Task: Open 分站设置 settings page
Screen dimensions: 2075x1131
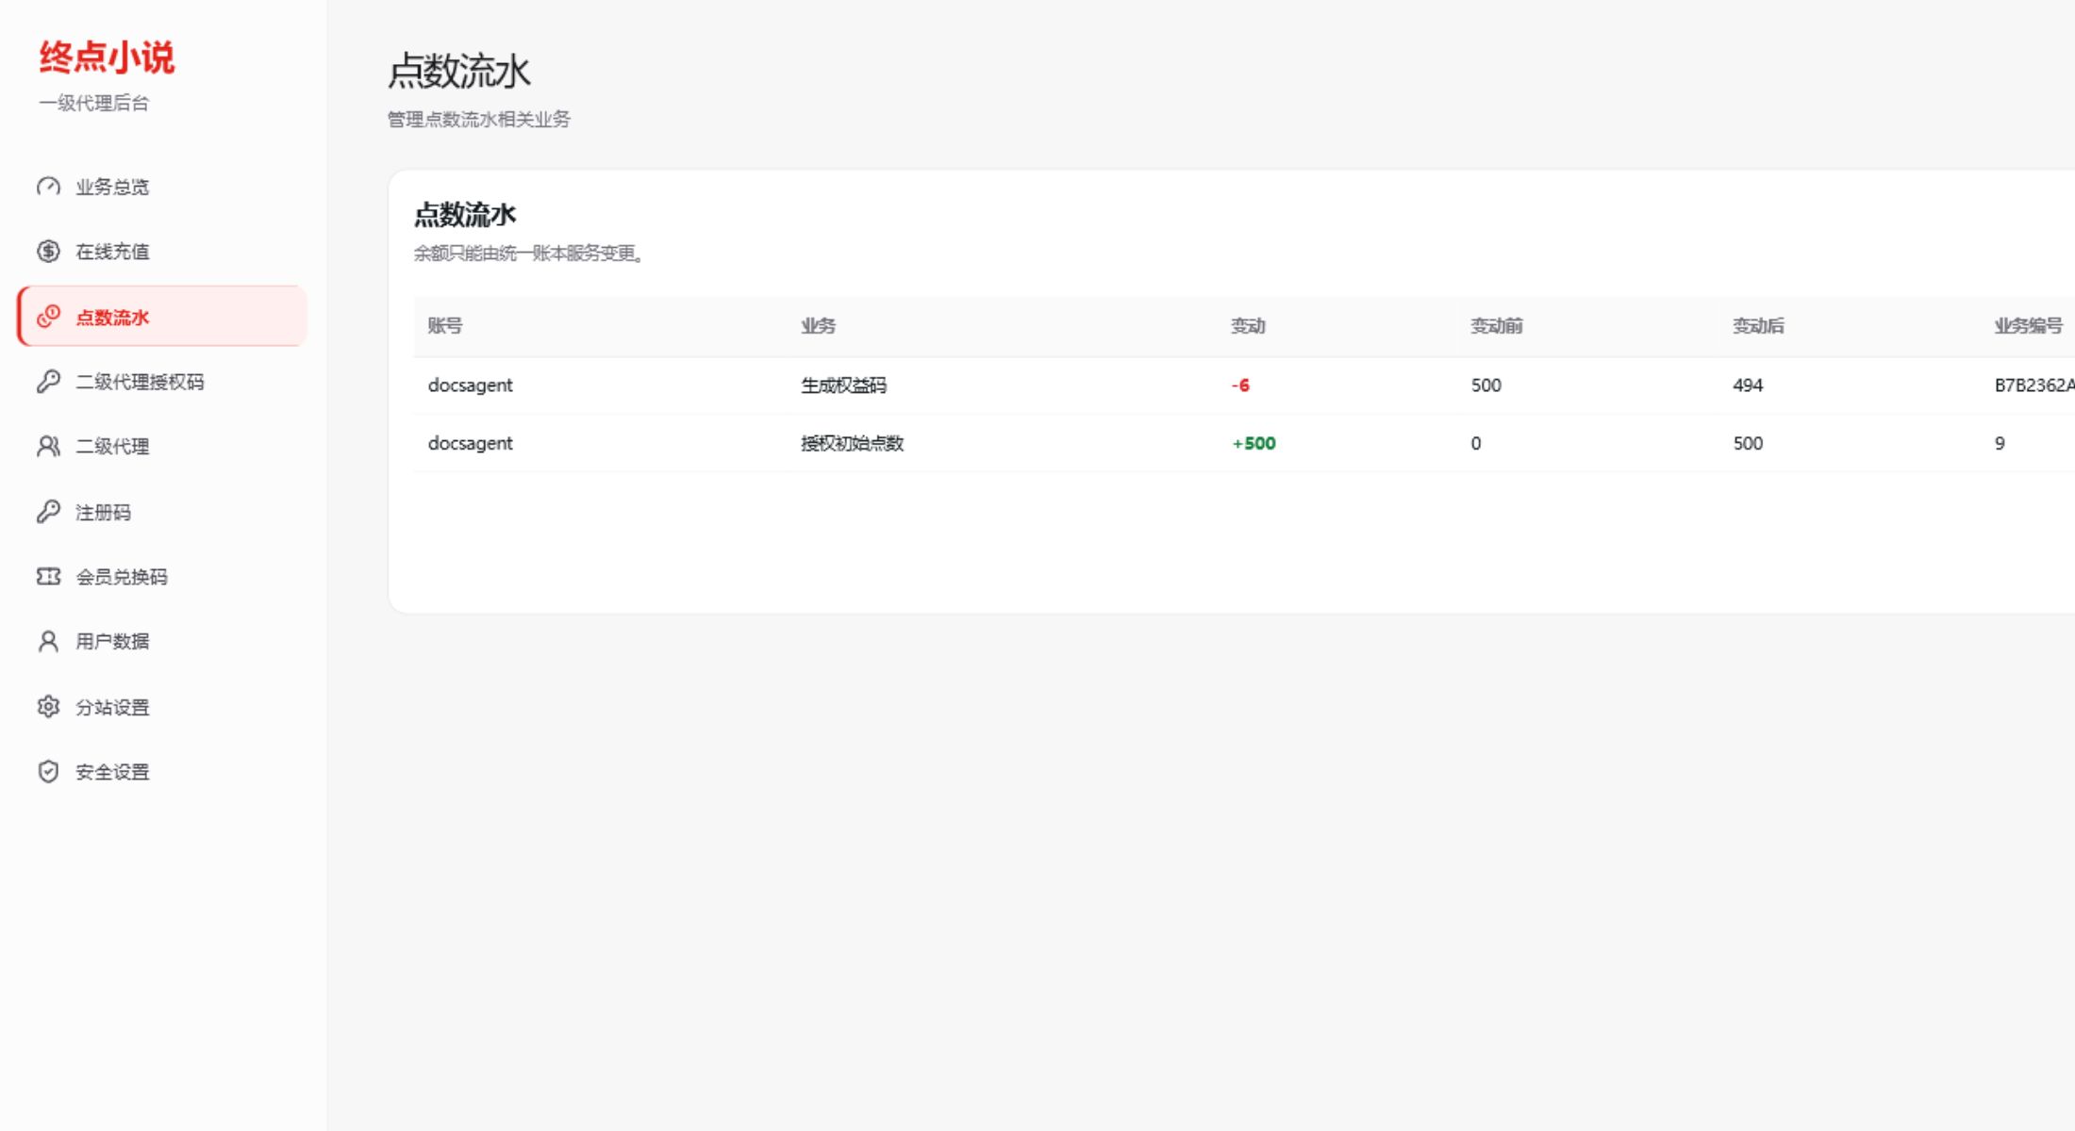Action: click(x=162, y=707)
